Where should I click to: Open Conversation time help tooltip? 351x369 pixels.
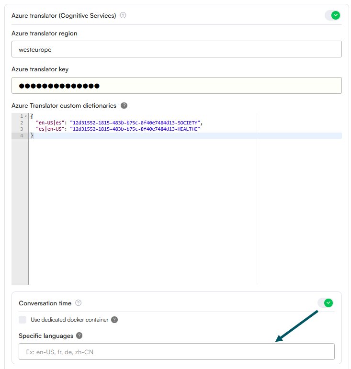(x=79, y=303)
